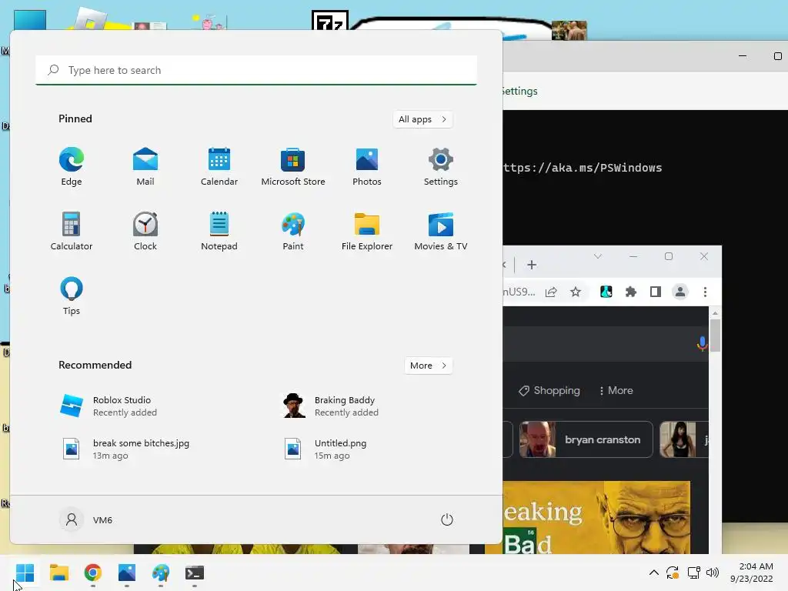Open the volume tray icon
Viewport: 788px width, 591px height.
712,573
